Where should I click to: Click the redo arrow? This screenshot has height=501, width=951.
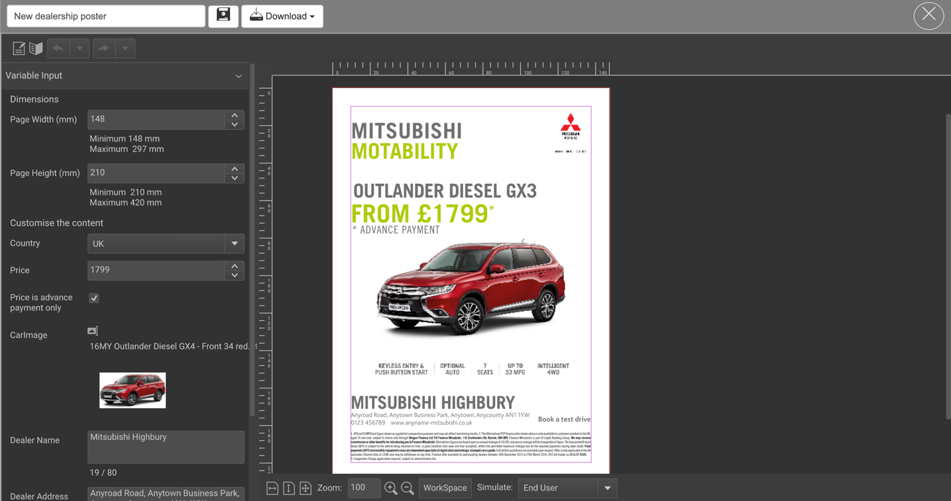103,48
